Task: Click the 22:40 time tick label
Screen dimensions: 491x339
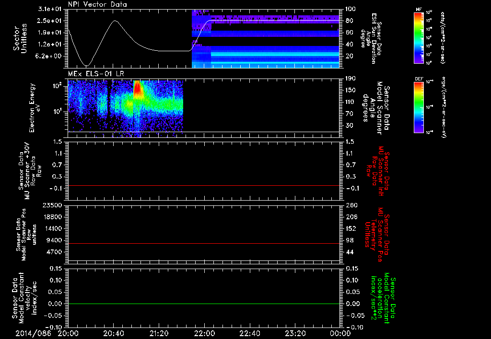Action: [249, 333]
